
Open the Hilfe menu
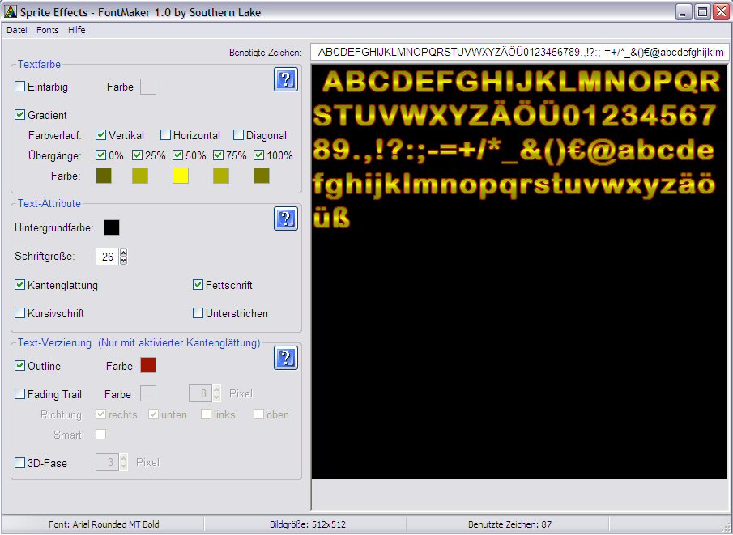77,30
